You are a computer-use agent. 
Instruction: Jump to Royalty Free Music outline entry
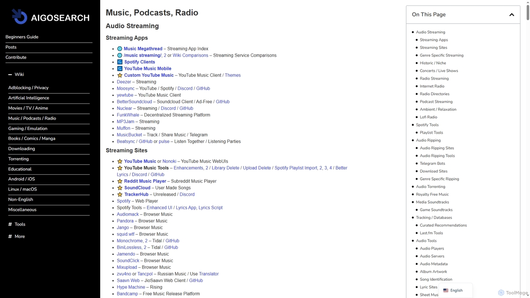pyautogui.click(x=432, y=195)
